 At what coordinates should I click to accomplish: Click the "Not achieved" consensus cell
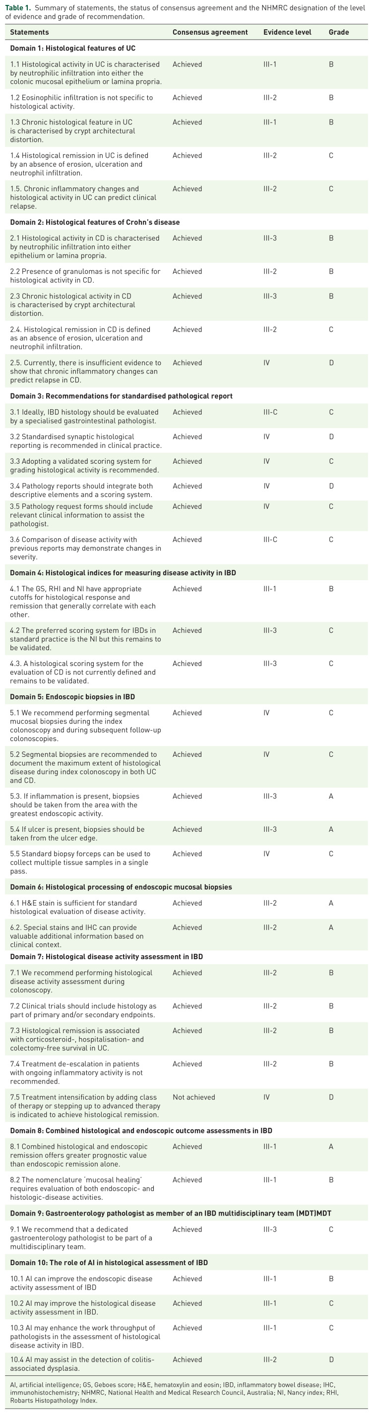(193, 1097)
